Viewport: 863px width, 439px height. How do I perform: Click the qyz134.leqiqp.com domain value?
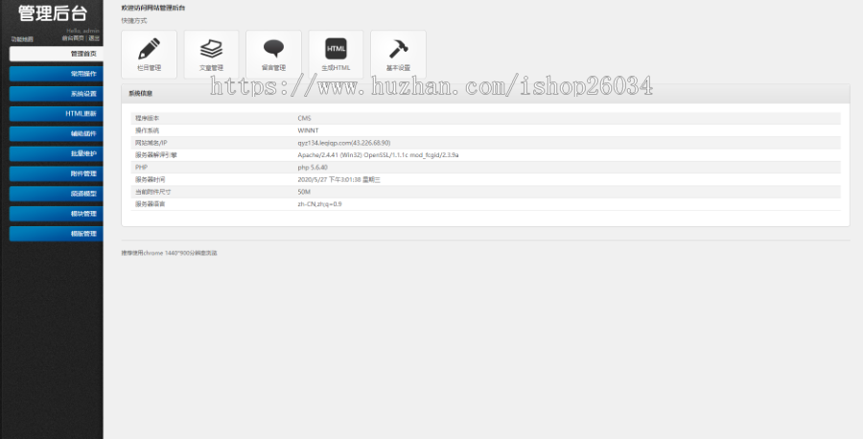coord(344,143)
